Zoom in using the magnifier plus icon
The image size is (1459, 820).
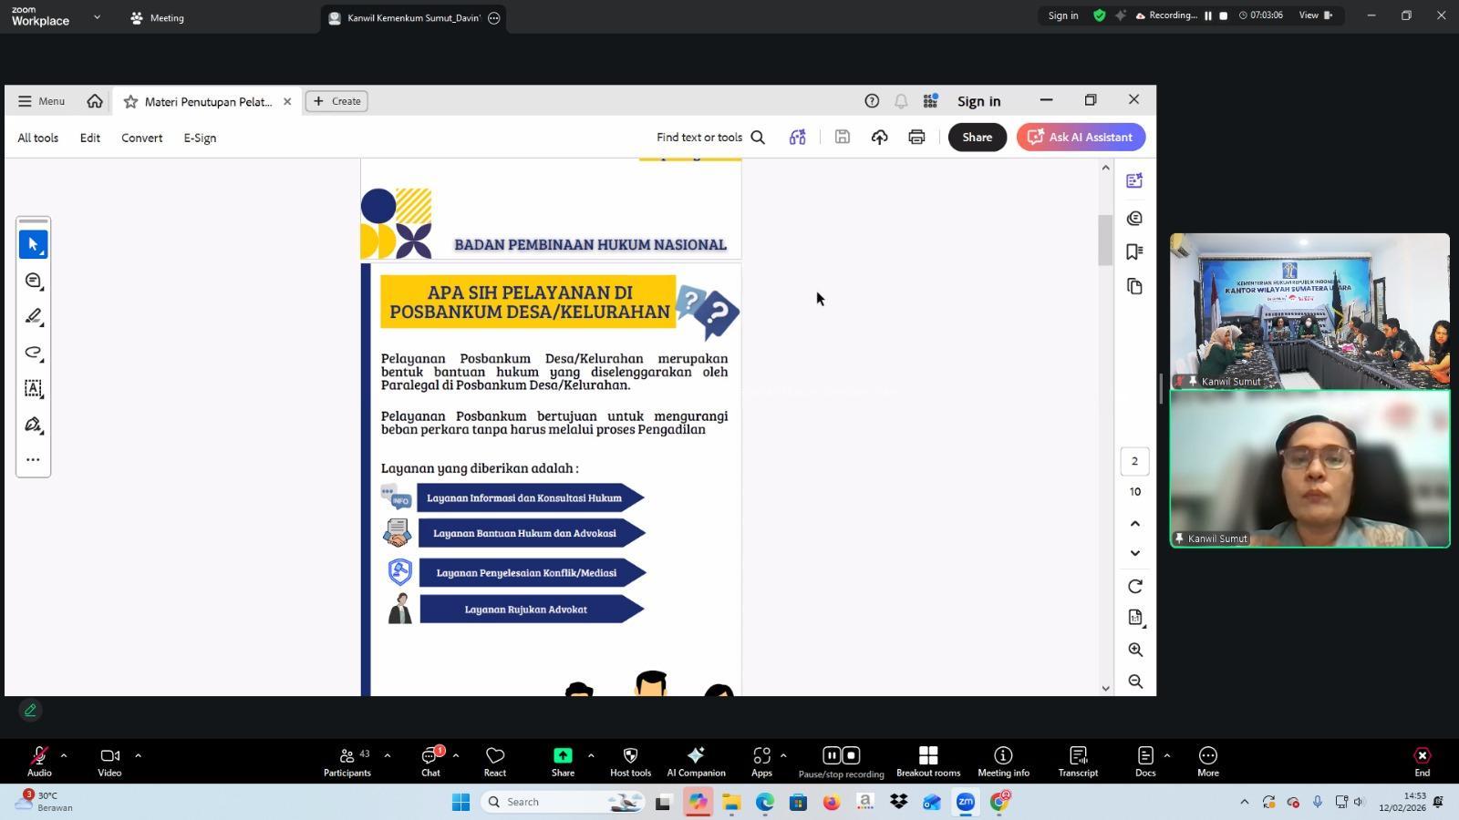(1134, 650)
